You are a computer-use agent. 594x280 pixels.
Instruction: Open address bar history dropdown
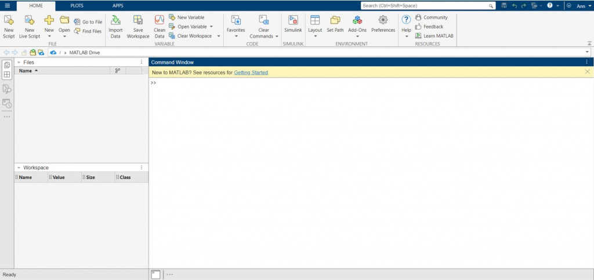click(588, 52)
